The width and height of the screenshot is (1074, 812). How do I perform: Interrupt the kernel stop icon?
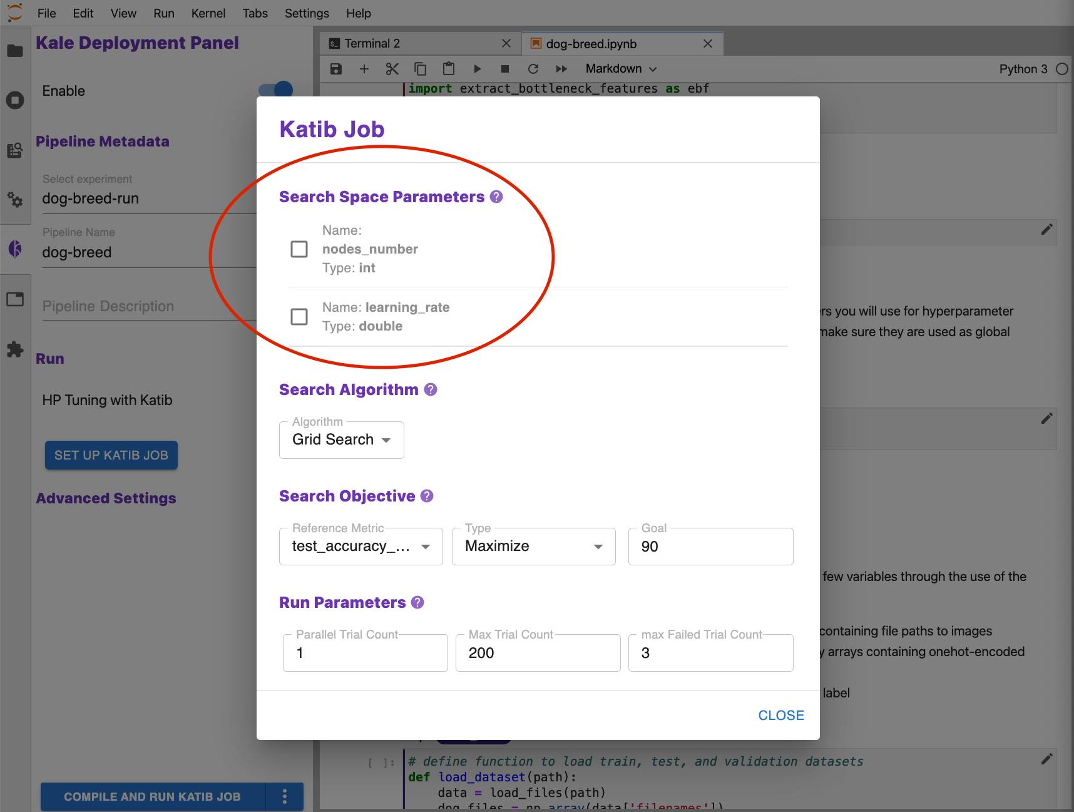tap(505, 69)
